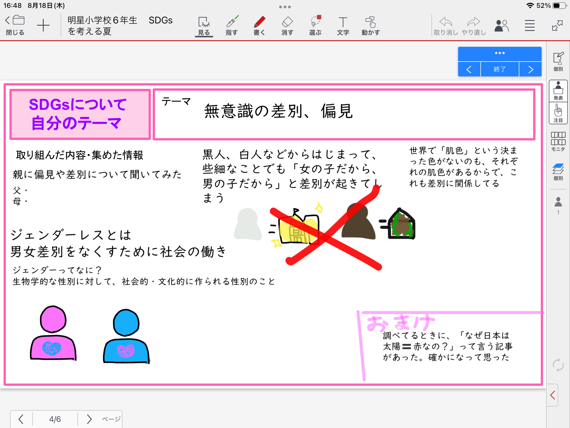Select the 選ぶ lasso tool
Screen dimensions: 570x428
[x=315, y=26]
